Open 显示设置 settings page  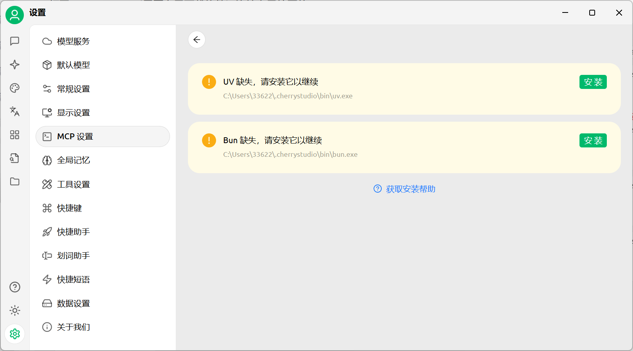click(x=73, y=113)
